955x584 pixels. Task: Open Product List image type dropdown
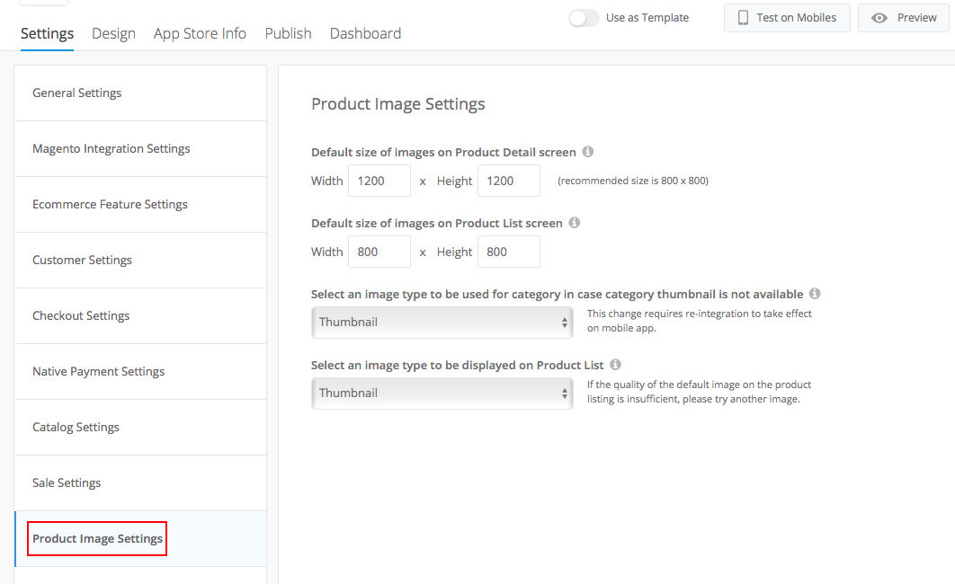coord(442,393)
